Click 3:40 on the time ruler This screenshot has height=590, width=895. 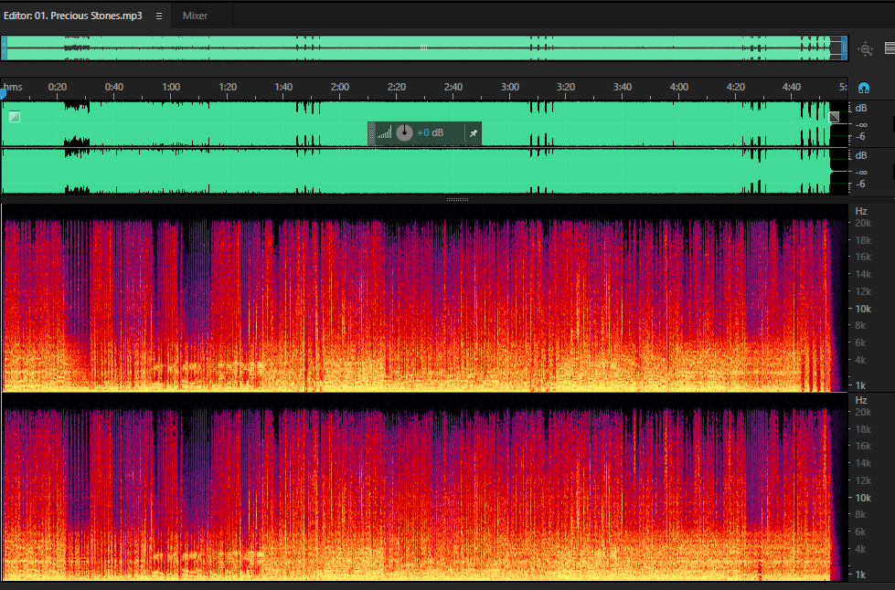[x=623, y=87]
